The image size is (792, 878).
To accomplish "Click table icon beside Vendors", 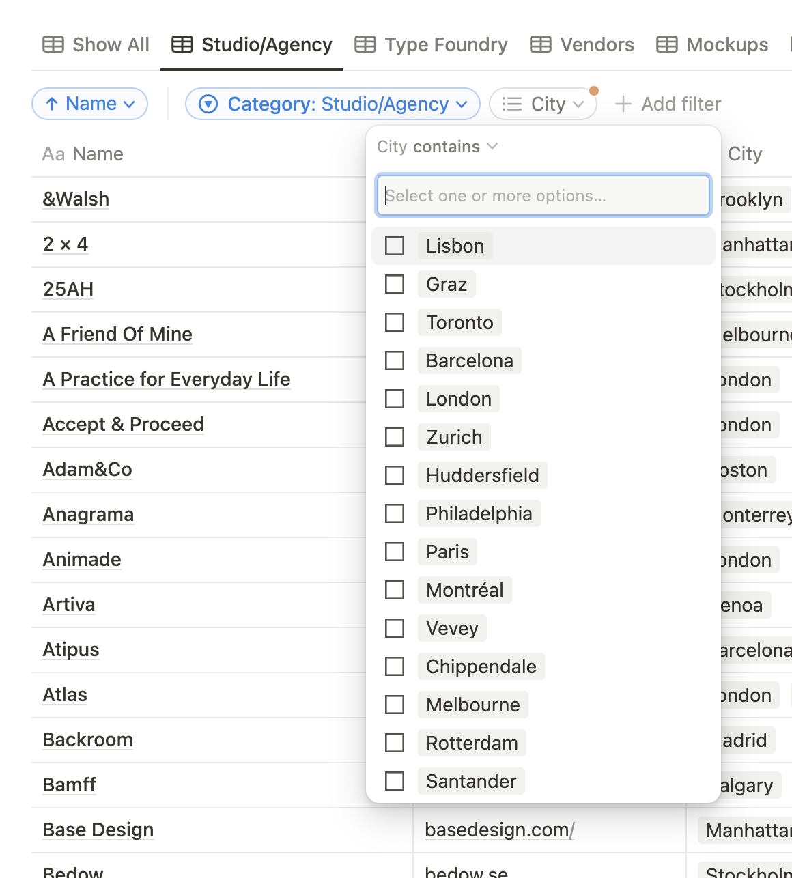I will pos(541,45).
